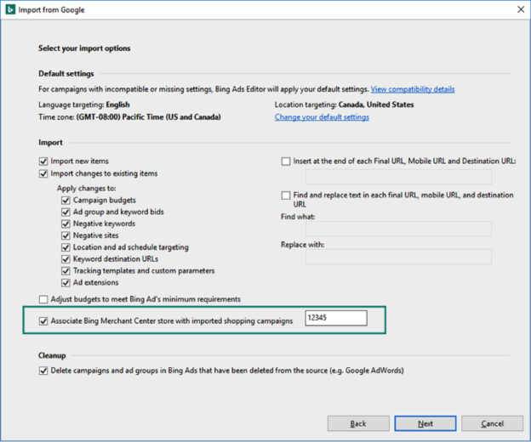The image size is (531, 442).
Task: Toggle Negative keywords checkbox
Action: pyautogui.click(x=66, y=224)
